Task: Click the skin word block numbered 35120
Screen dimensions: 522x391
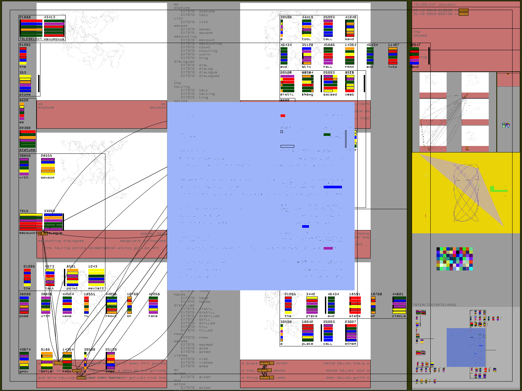Action: [306, 56]
